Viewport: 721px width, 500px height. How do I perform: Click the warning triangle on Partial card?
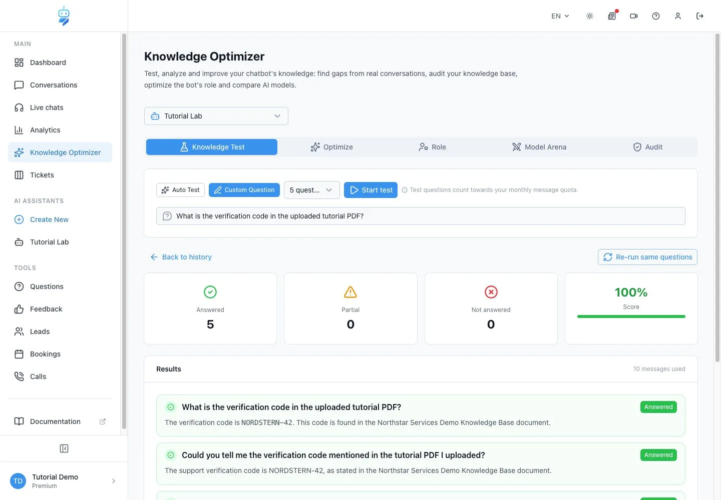click(350, 292)
